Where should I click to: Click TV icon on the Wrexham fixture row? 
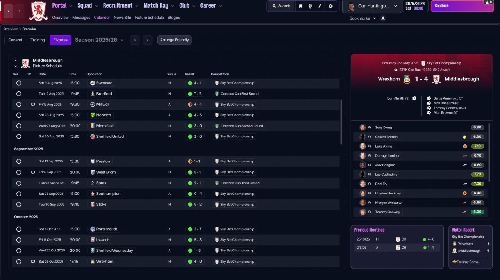tap(33, 262)
